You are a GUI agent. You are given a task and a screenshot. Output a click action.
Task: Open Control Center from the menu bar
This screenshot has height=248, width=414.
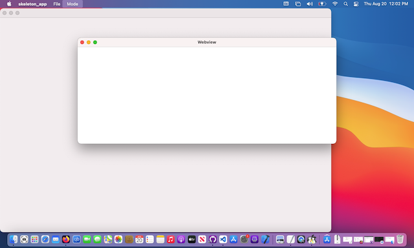coord(356,4)
